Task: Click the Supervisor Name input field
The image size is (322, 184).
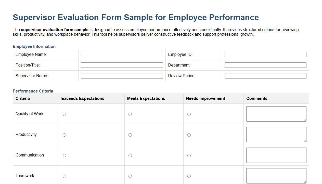Action: pos(122,76)
